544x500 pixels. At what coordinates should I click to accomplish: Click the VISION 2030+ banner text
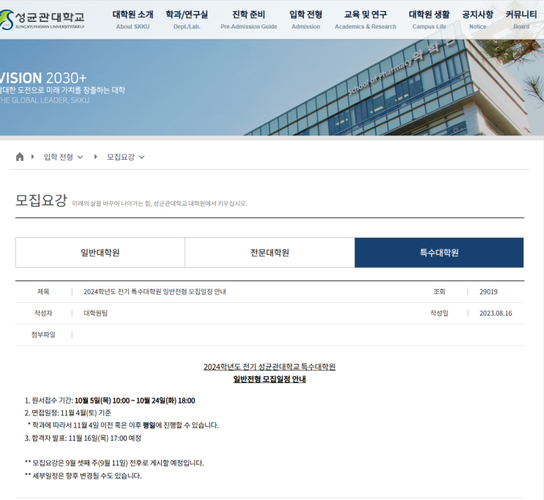(x=43, y=78)
